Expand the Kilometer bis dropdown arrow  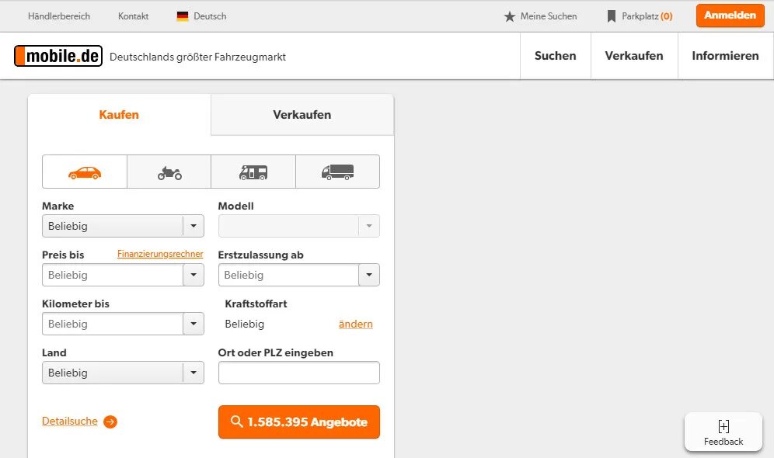(193, 324)
